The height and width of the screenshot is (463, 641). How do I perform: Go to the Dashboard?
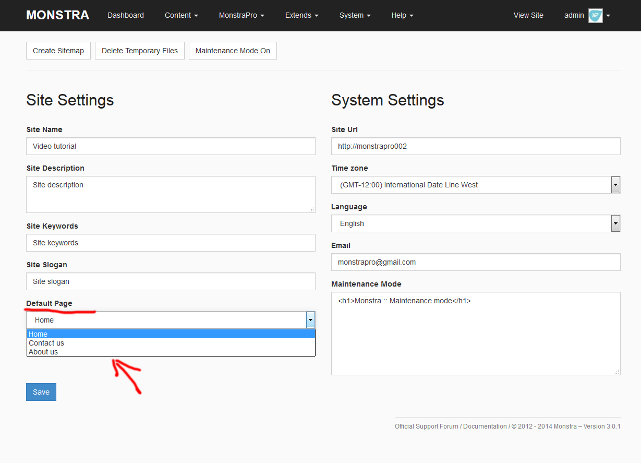coord(126,15)
